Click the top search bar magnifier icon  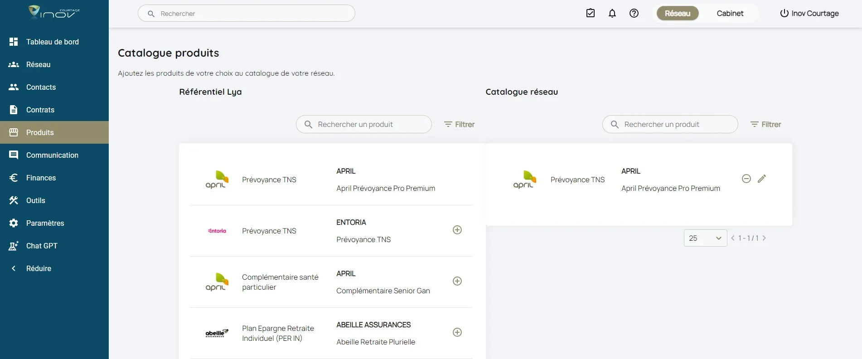(x=151, y=14)
